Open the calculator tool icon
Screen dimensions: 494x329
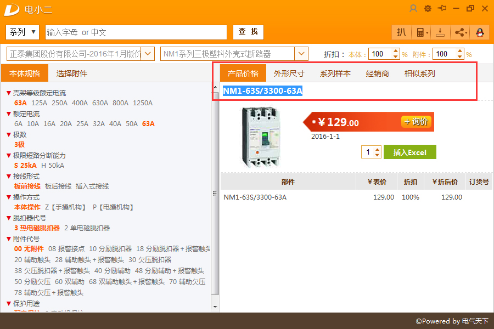(x=422, y=32)
